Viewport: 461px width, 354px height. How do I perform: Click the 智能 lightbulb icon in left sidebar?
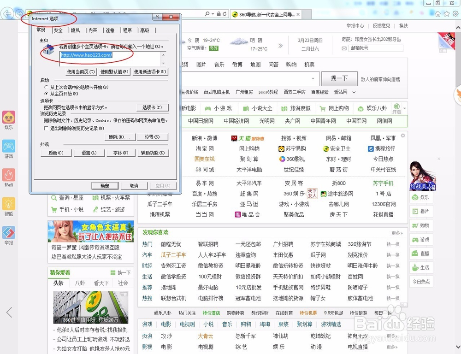click(9, 204)
